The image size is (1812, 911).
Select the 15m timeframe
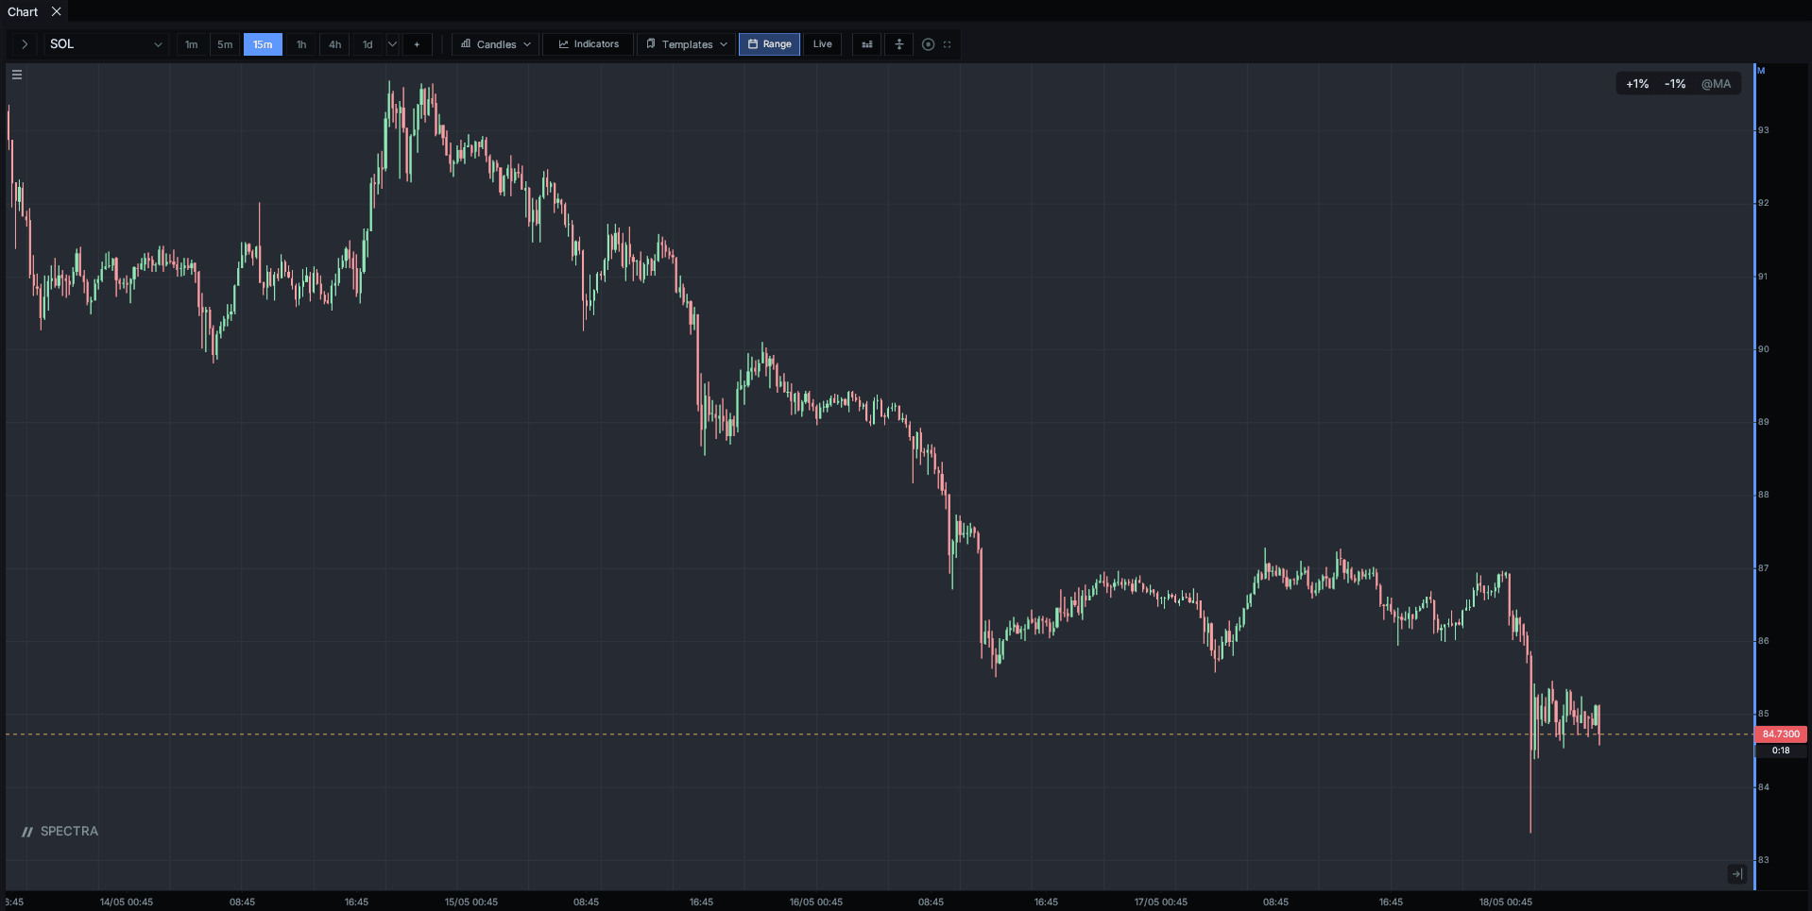coord(263,44)
